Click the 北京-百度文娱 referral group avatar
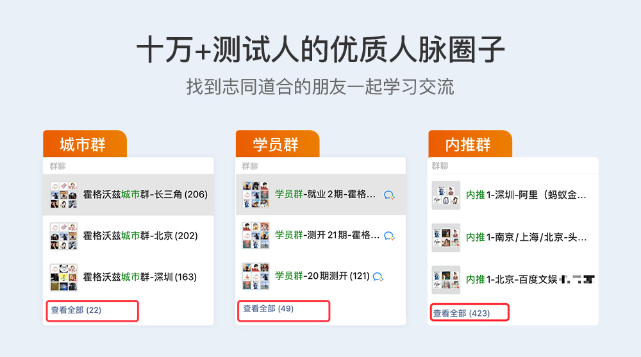641x357 pixels. tap(445, 279)
